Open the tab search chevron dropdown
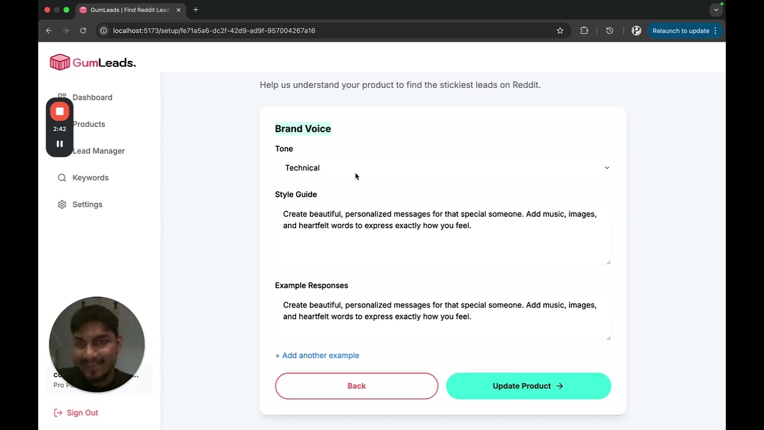The height and width of the screenshot is (430, 764). pos(716,10)
